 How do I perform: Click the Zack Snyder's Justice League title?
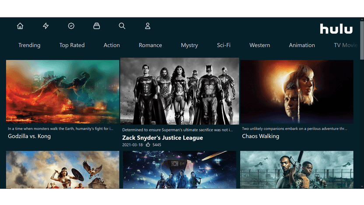pos(162,138)
